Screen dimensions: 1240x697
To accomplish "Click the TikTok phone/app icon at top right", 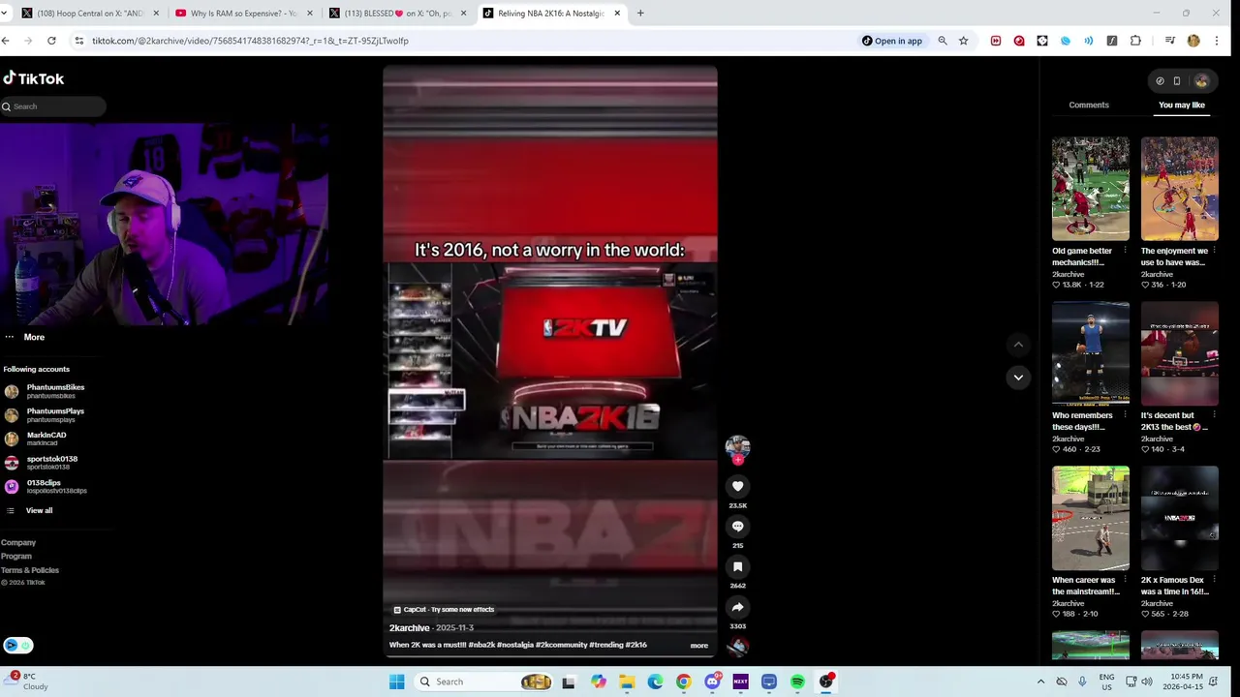I will coord(1177,81).
